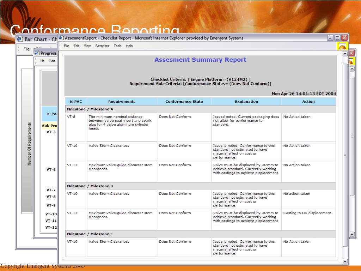Click the Explanation column header

pos(246,102)
